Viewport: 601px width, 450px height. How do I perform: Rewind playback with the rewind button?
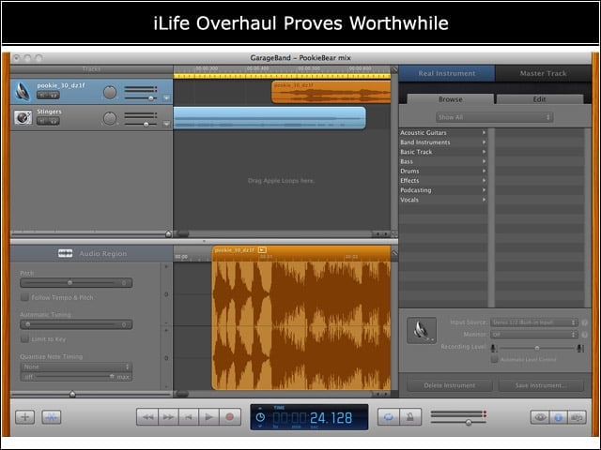click(147, 416)
